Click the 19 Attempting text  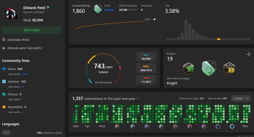click(x=103, y=82)
